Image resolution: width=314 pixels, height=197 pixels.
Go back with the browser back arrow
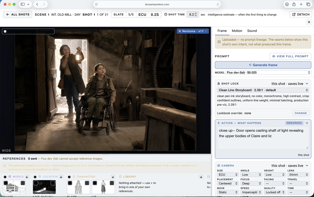pos(37,4)
